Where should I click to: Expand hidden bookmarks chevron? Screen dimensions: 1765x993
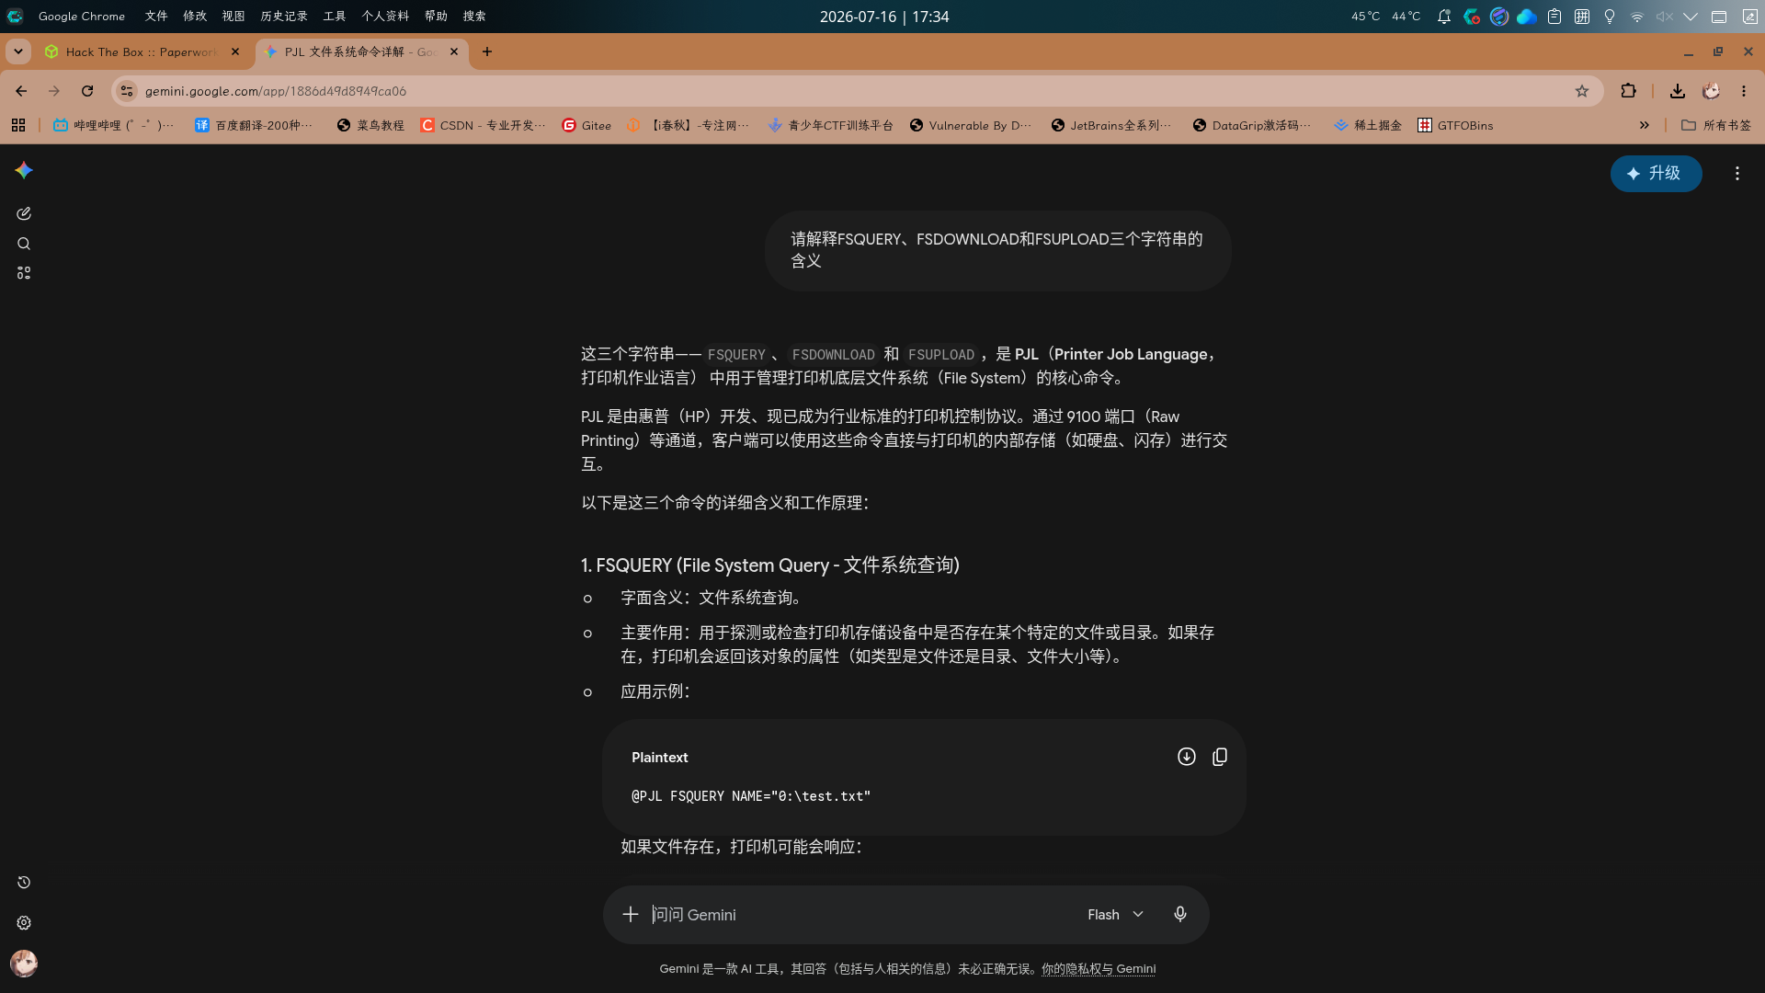1645,125
